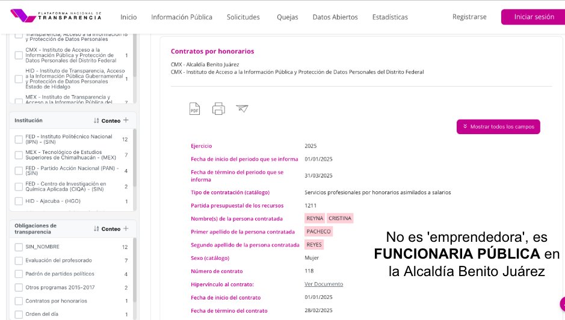
Task: Click Institución panel title
Action: pyautogui.click(x=28, y=120)
